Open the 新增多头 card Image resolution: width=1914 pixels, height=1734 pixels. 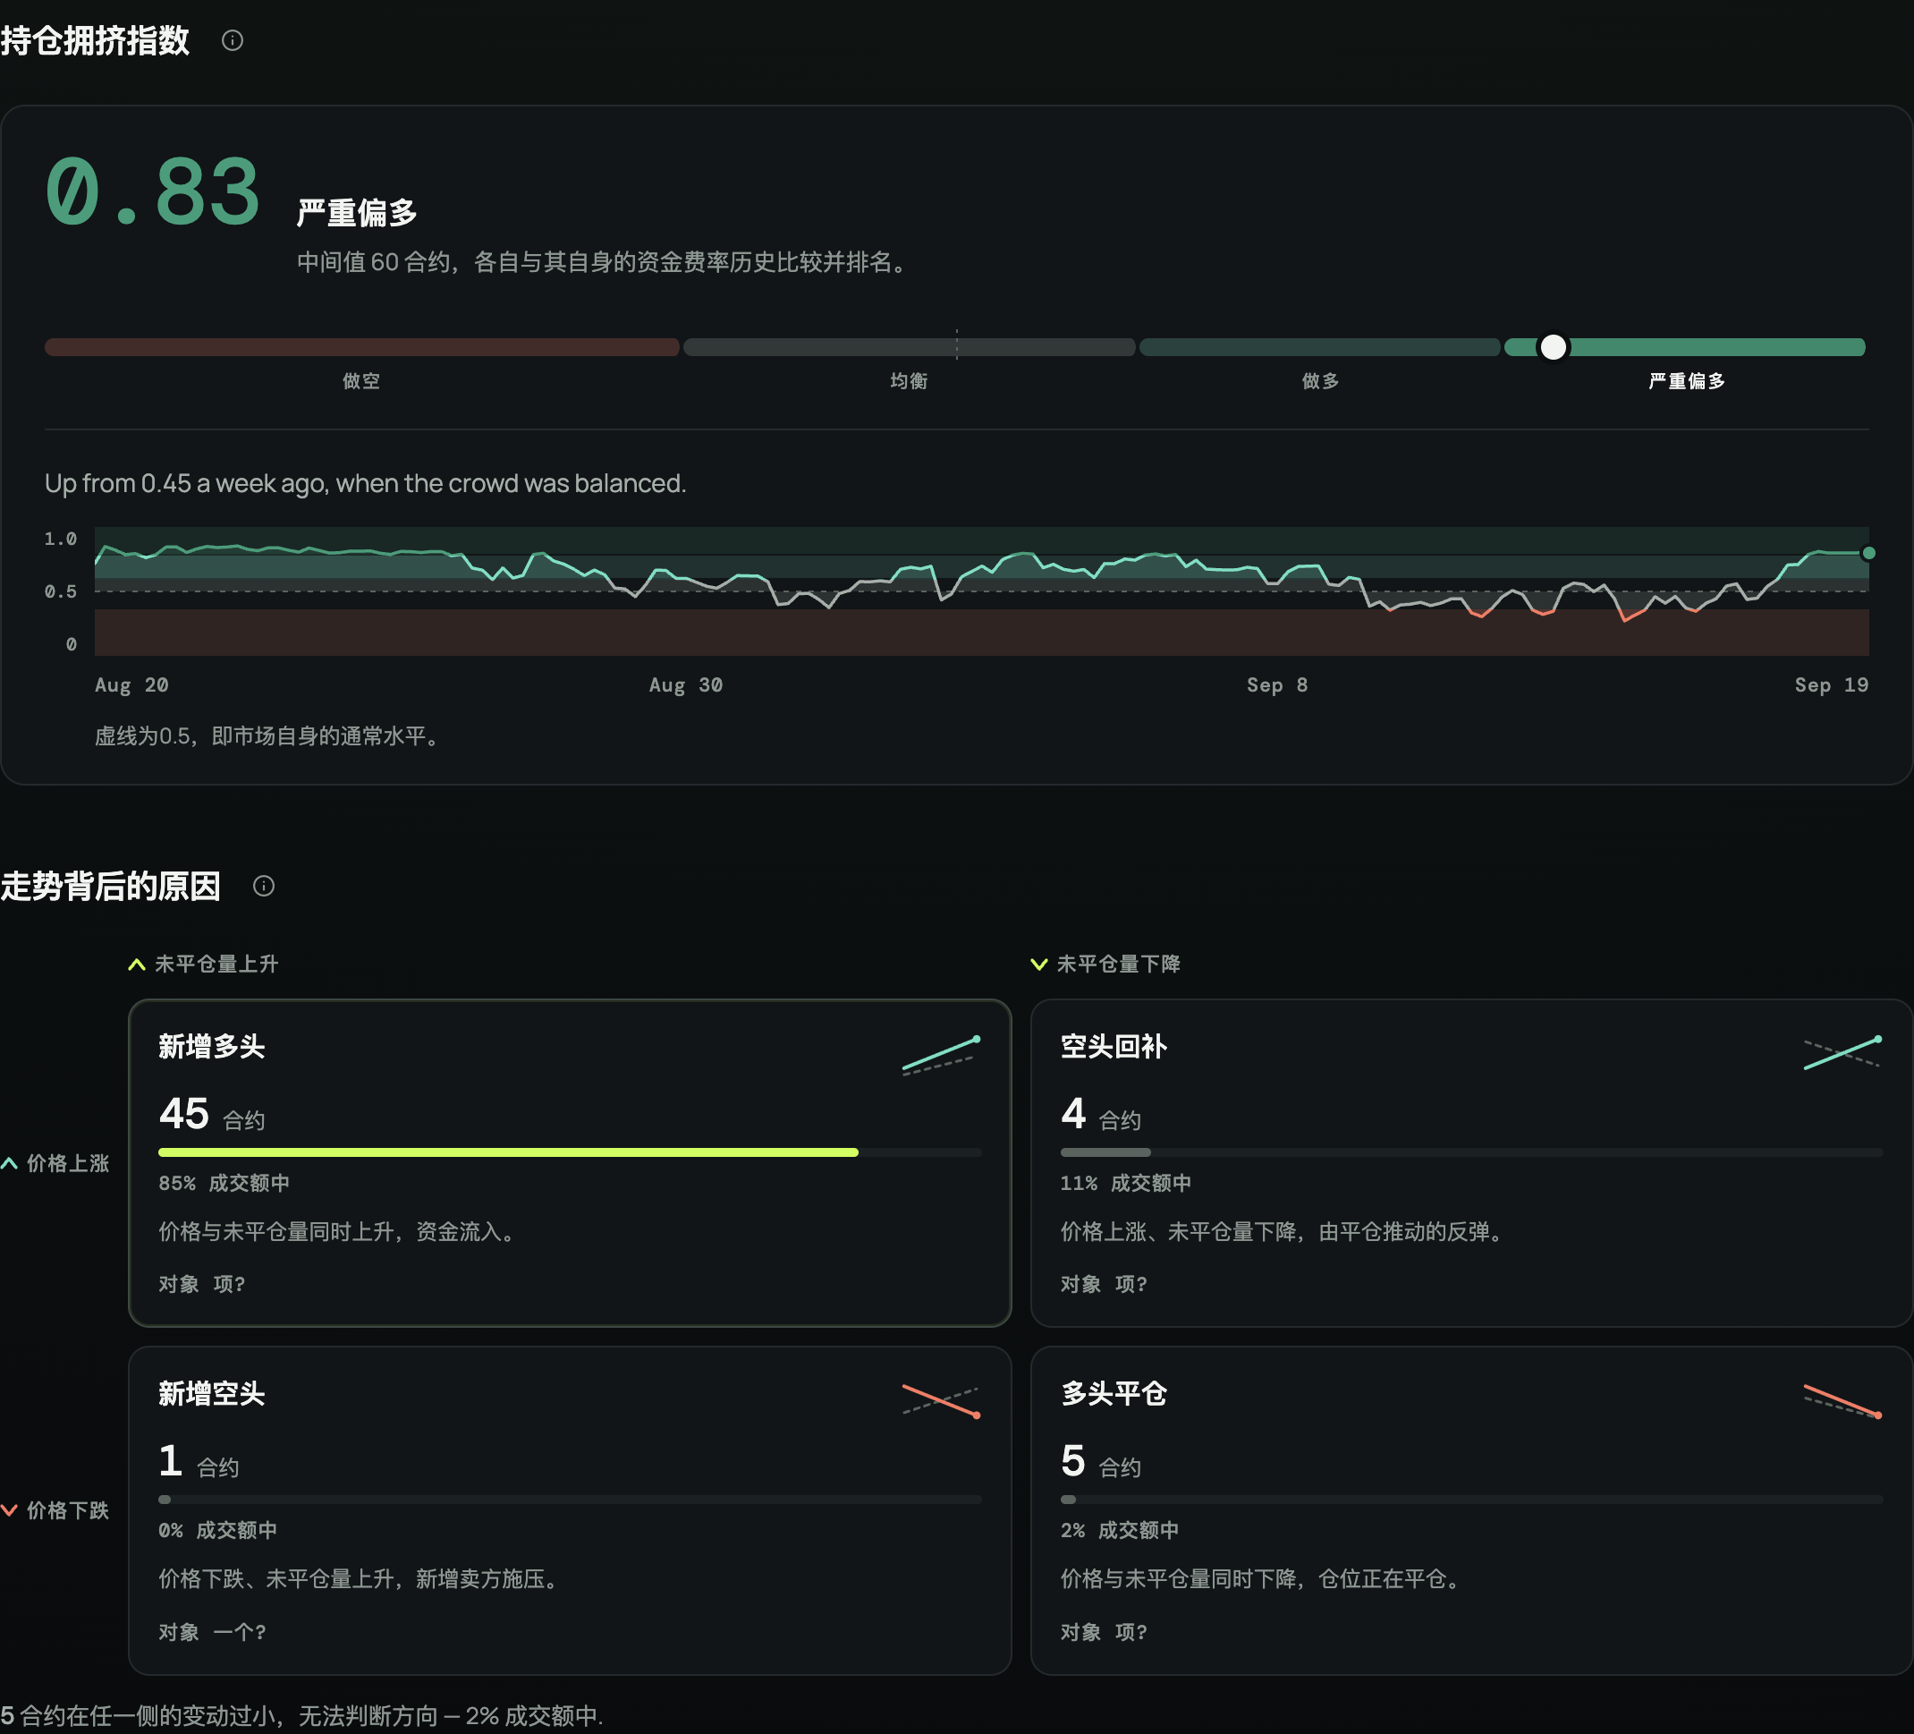pyautogui.click(x=570, y=1163)
